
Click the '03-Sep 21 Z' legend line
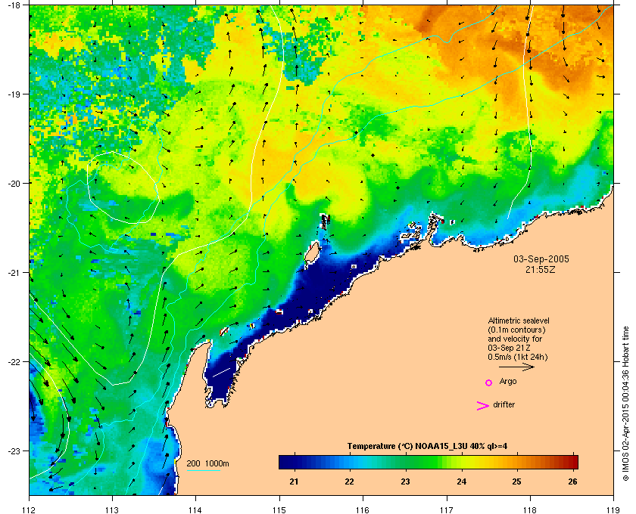[x=509, y=348]
